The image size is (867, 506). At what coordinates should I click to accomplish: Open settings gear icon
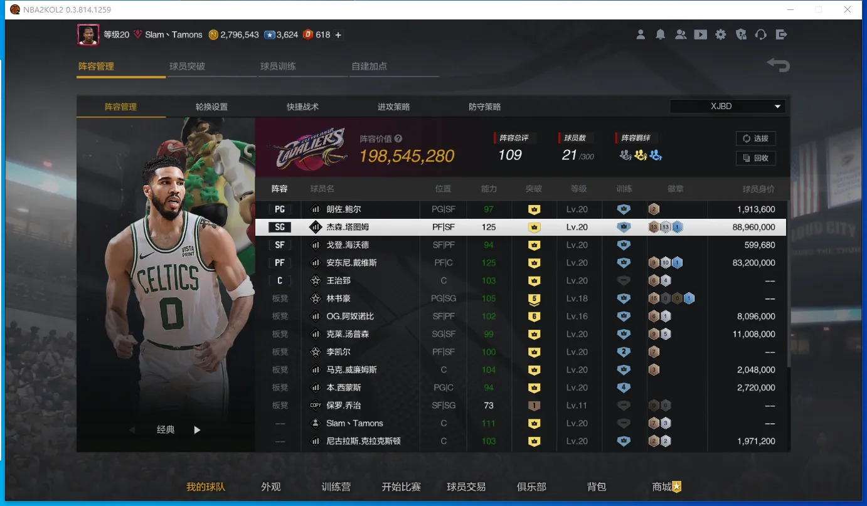pyautogui.click(x=720, y=35)
